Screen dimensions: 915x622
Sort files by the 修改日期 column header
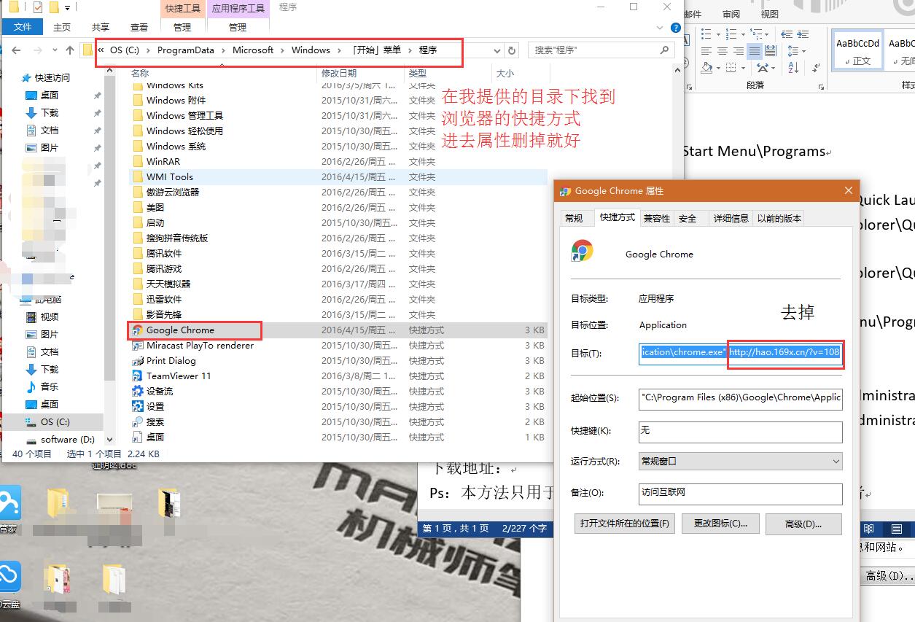pyautogui.click(x=339, y=74)
